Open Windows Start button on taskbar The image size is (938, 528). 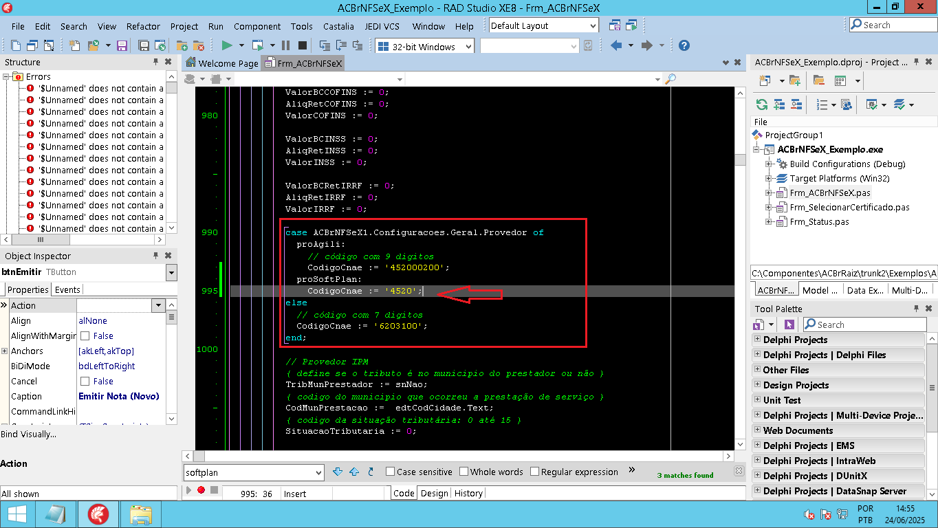click(17, 514)
